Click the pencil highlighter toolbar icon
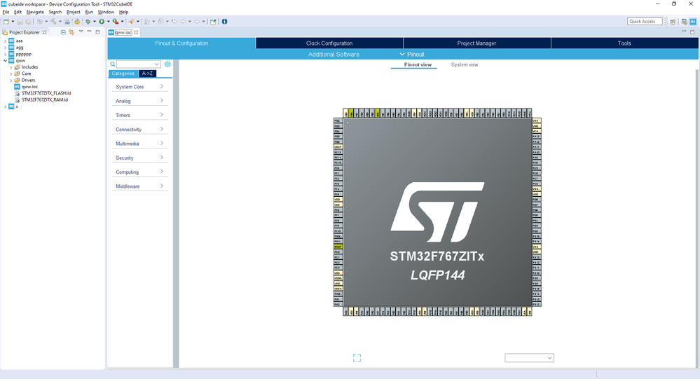The width and height of the screenshot is (700, 379). pyautogui.click(x=131, y=22)
